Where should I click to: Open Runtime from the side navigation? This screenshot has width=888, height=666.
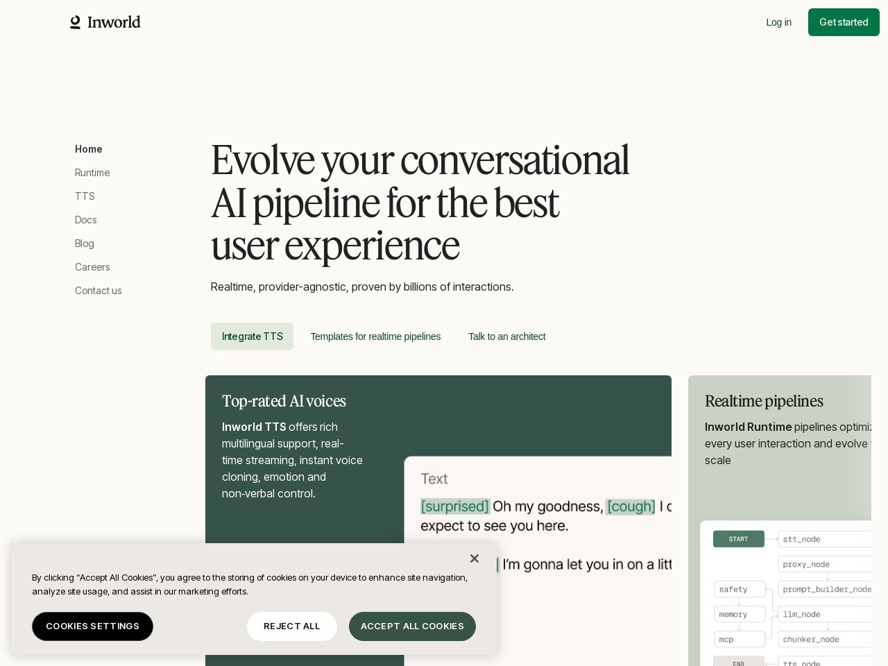[92, 173]
